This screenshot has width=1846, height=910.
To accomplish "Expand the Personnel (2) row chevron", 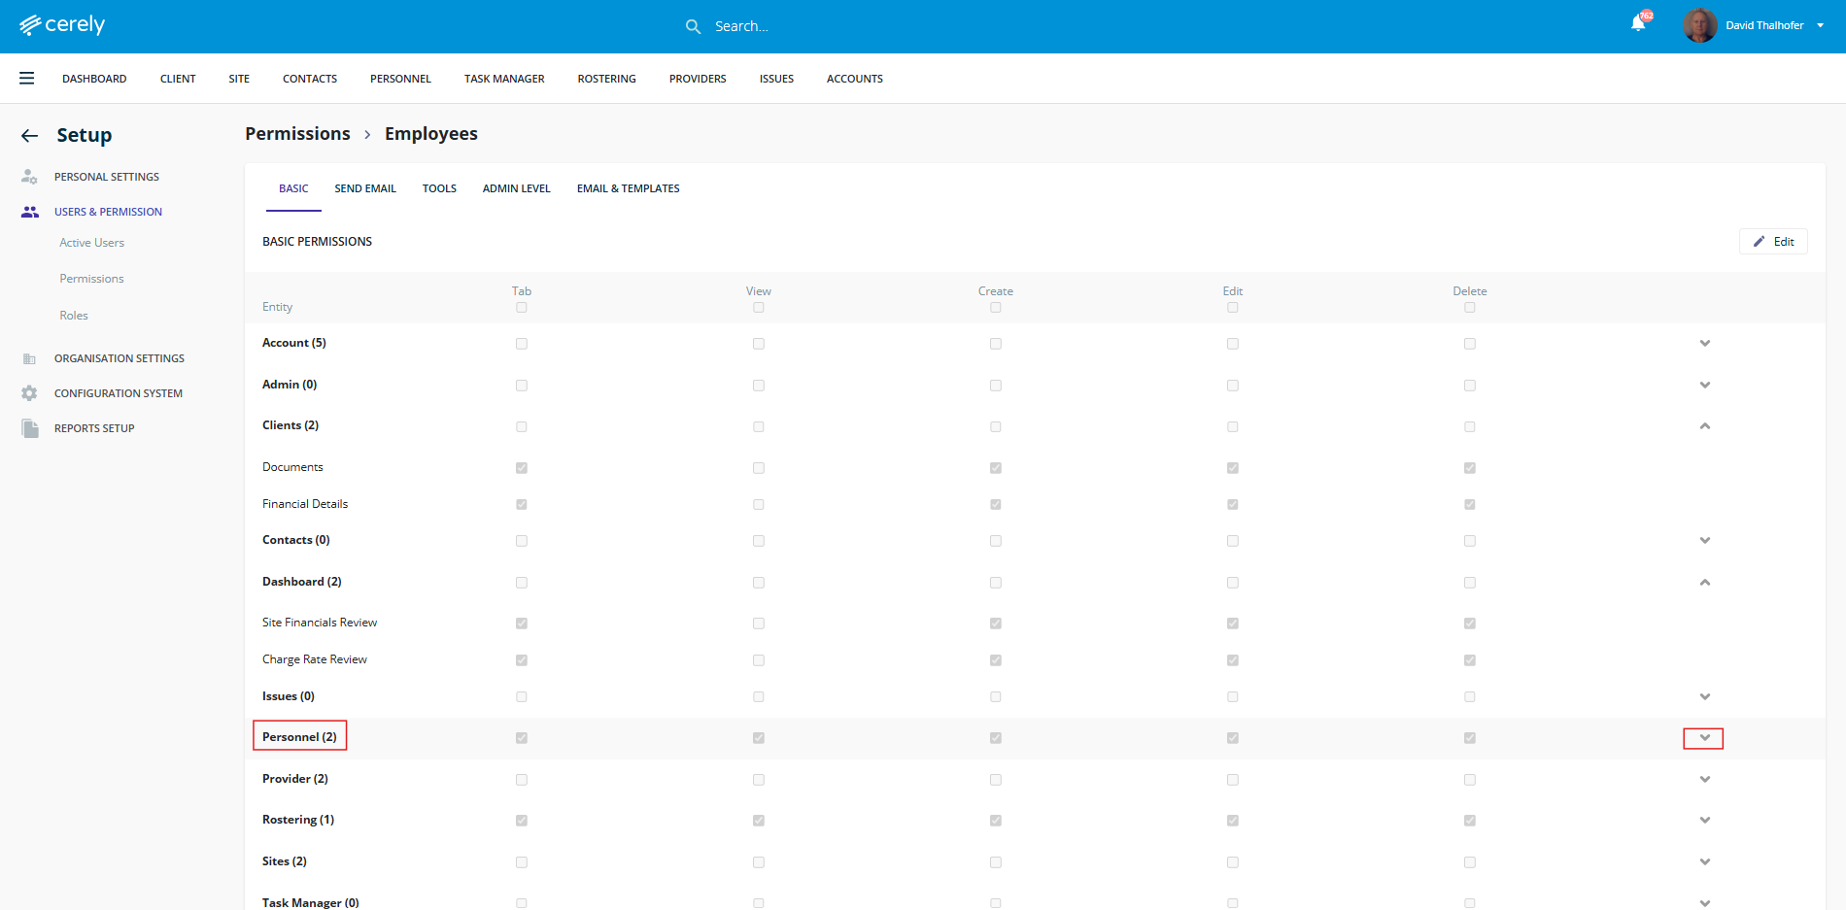I will click(1704, 738).
